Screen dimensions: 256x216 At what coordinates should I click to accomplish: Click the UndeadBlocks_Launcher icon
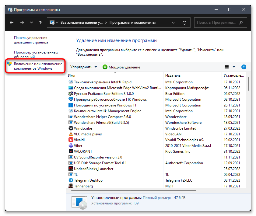71,169
